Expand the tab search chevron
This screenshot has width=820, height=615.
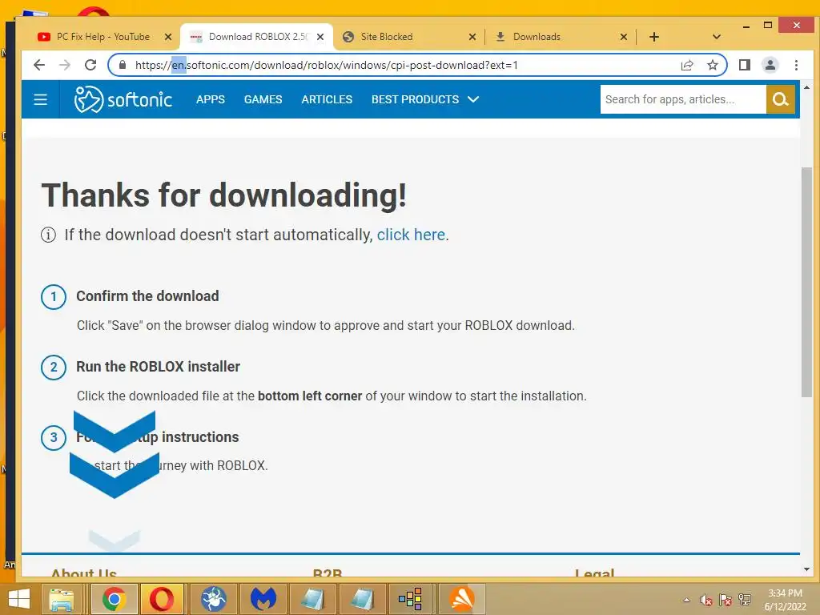pyautogui.click(x=717, y=37)
